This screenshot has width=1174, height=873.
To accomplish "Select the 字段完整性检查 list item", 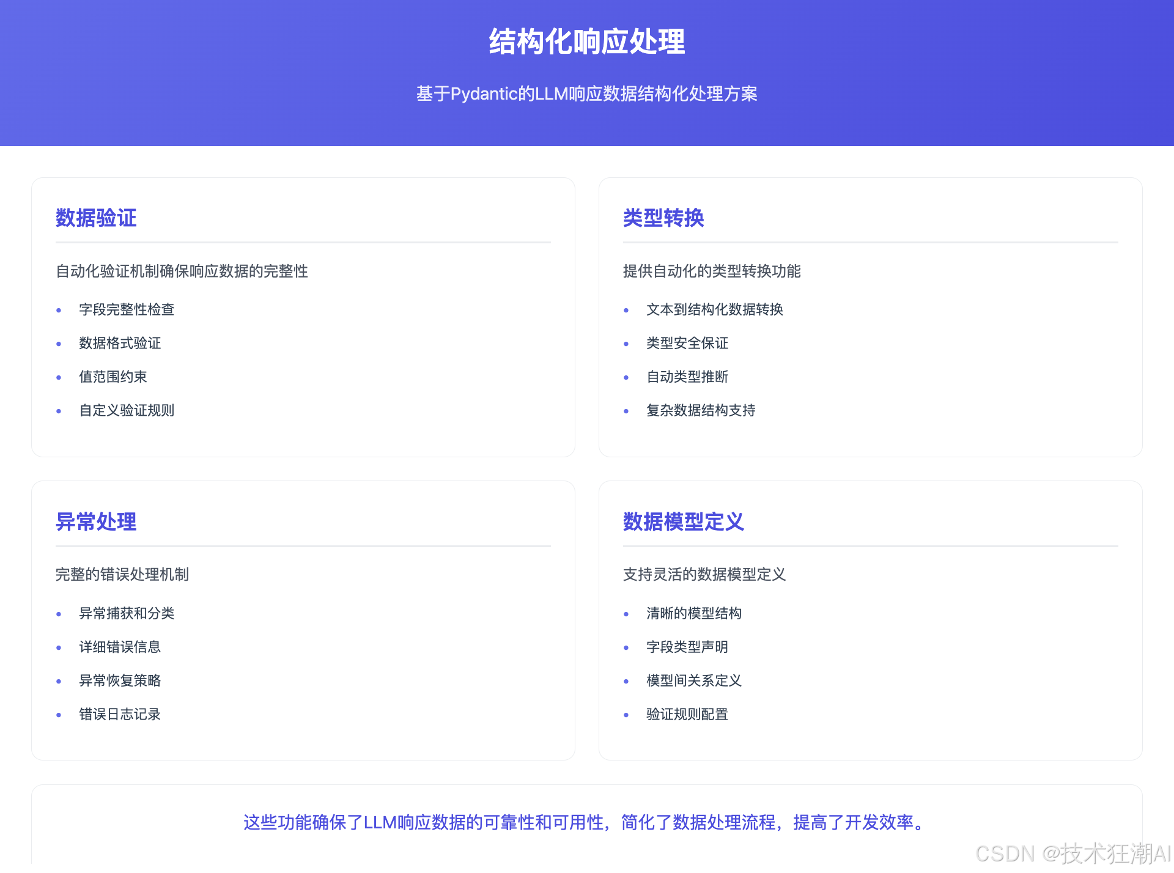I will pos(127,309).
